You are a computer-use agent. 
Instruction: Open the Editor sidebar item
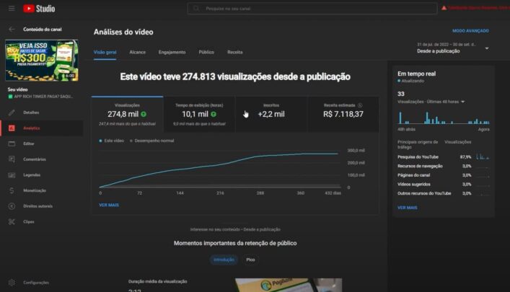29,143
